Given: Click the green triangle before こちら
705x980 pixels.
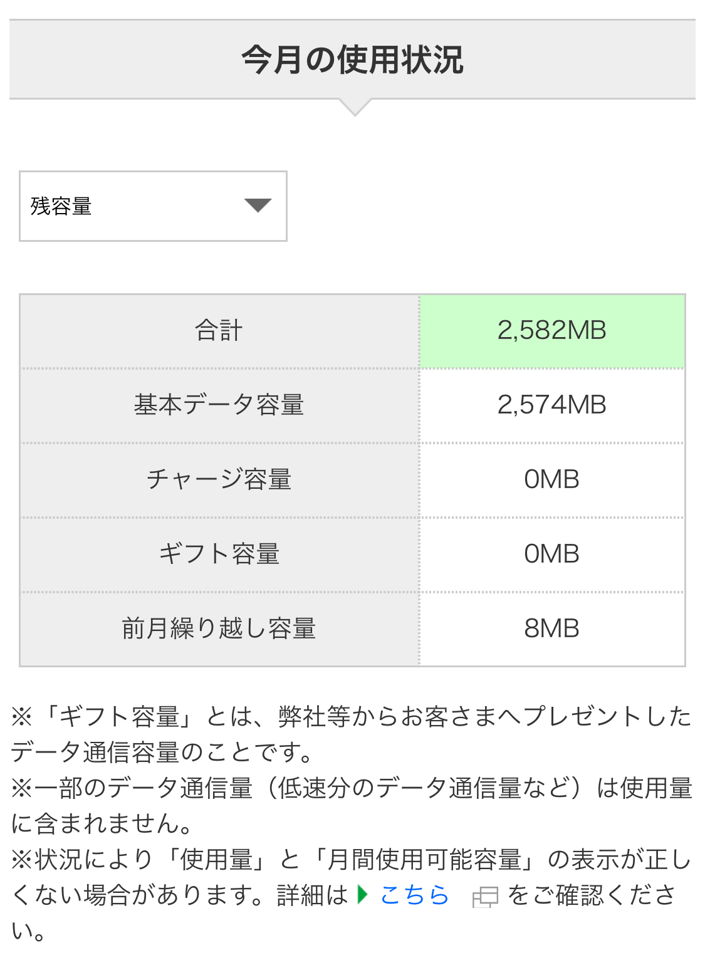Looking at the screenshot, I should pyautogui.click(x=363, y=895).
